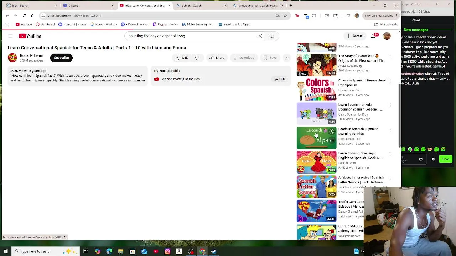Screen dimensions: 456x256
Task: Open Chrome extensions puzzle icon
Action: pyautogui.click(x=314, y=16)
